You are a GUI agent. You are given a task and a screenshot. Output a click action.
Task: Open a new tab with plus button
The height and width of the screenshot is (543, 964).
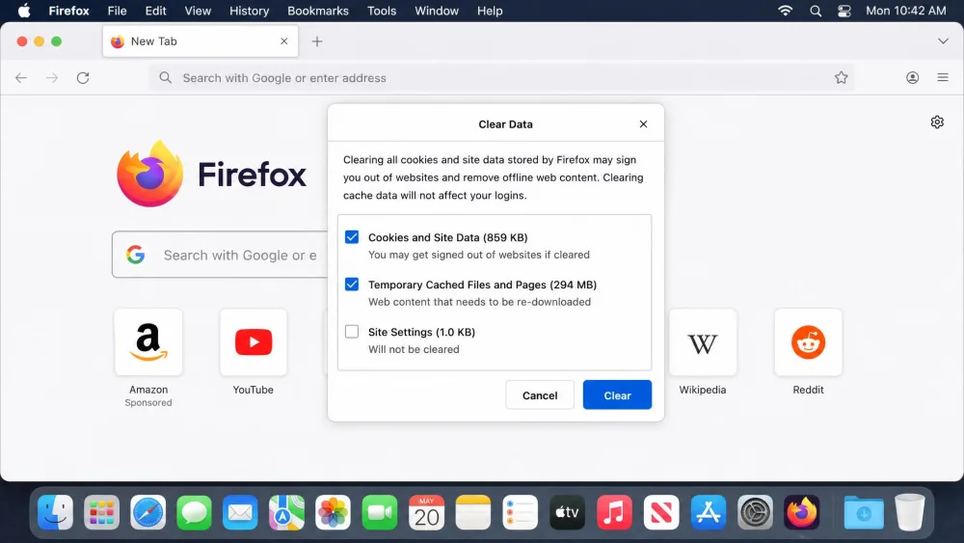[317, 41]
